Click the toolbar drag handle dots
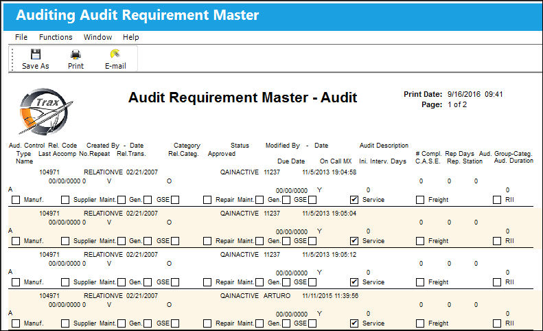 tap(12, 60)
